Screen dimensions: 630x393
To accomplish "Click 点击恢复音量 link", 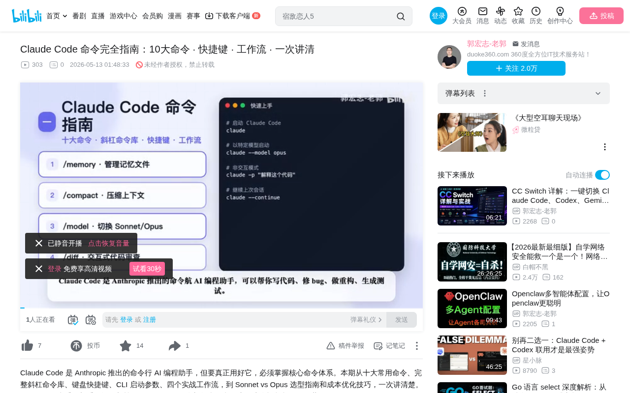I will pos(109,243).
